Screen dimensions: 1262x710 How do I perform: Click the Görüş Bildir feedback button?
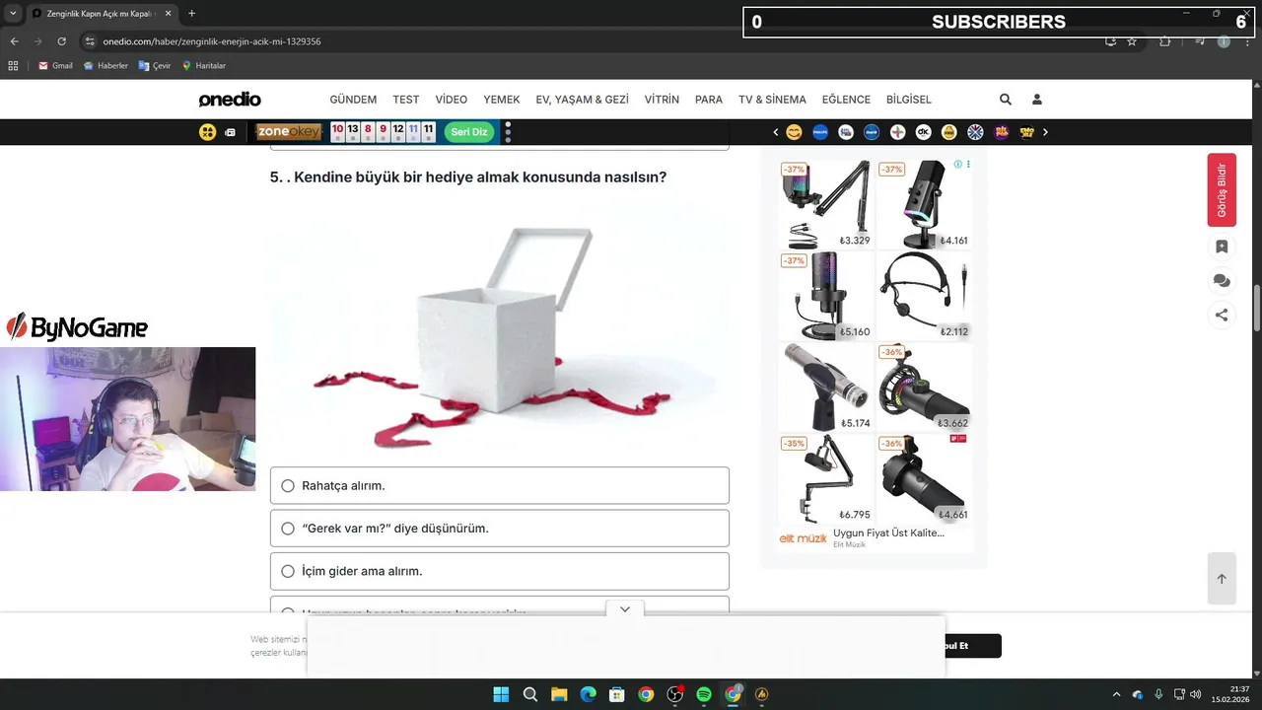(1222, 189)
